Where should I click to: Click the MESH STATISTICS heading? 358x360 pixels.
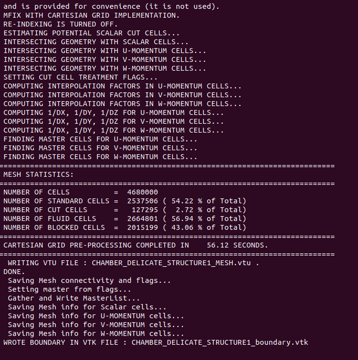pos(38,174)
